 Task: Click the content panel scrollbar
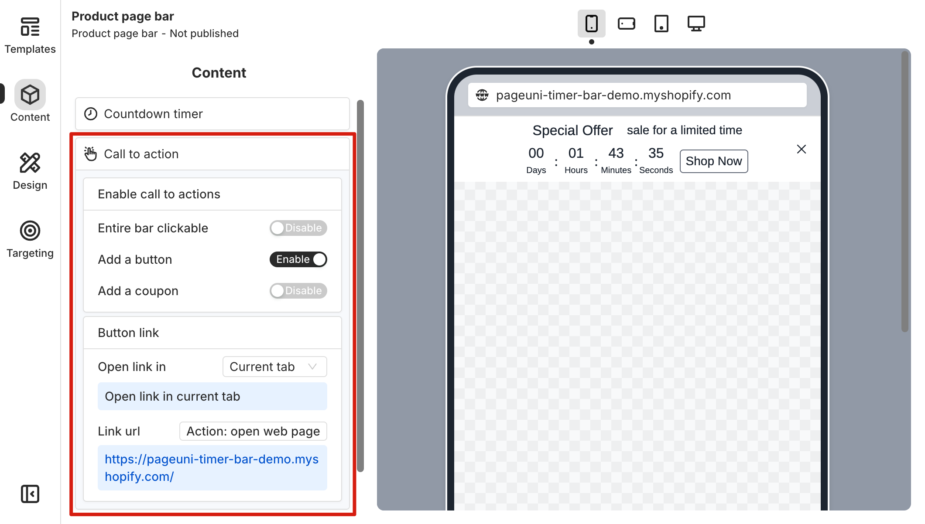pyautogui.click(x=360, y=286)
